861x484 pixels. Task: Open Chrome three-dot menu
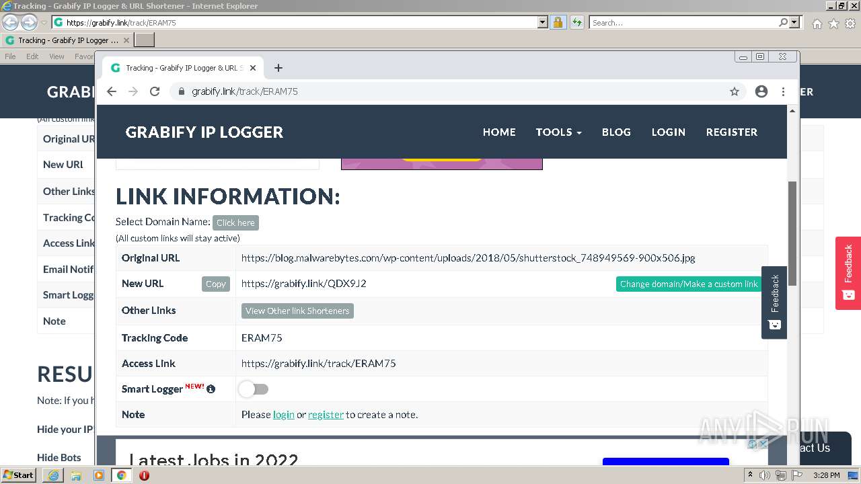coord(783,91)
